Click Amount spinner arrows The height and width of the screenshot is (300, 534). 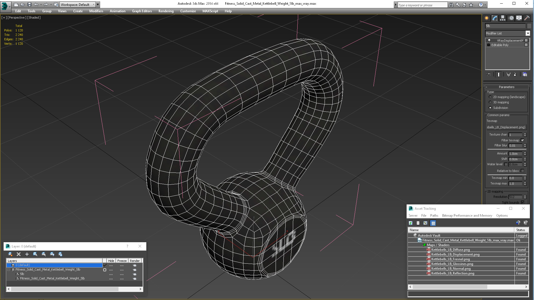point(525,154)
